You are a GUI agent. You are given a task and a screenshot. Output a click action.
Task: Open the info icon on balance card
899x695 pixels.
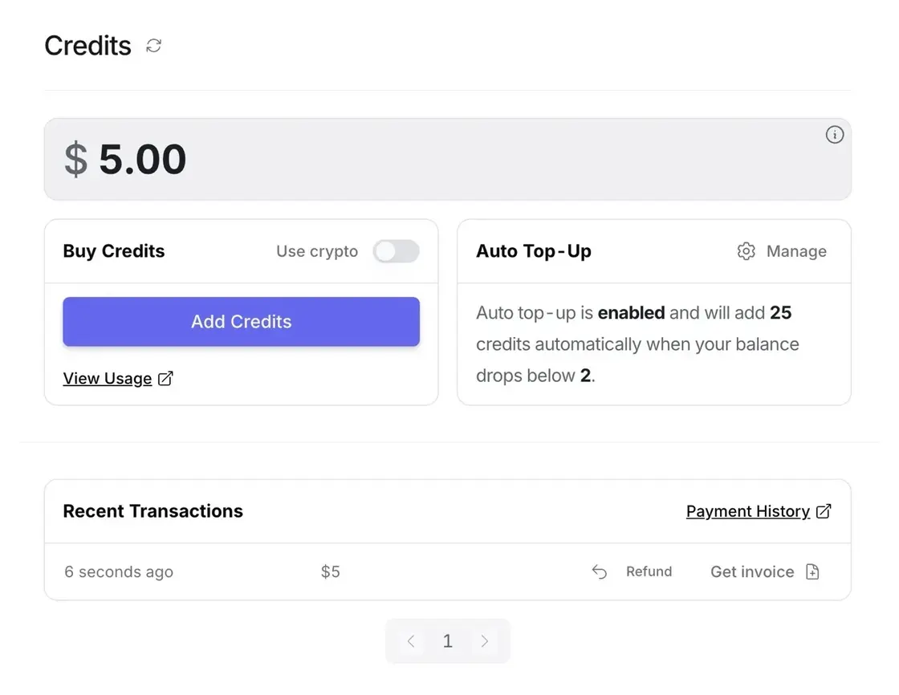(x=834, y=135)
